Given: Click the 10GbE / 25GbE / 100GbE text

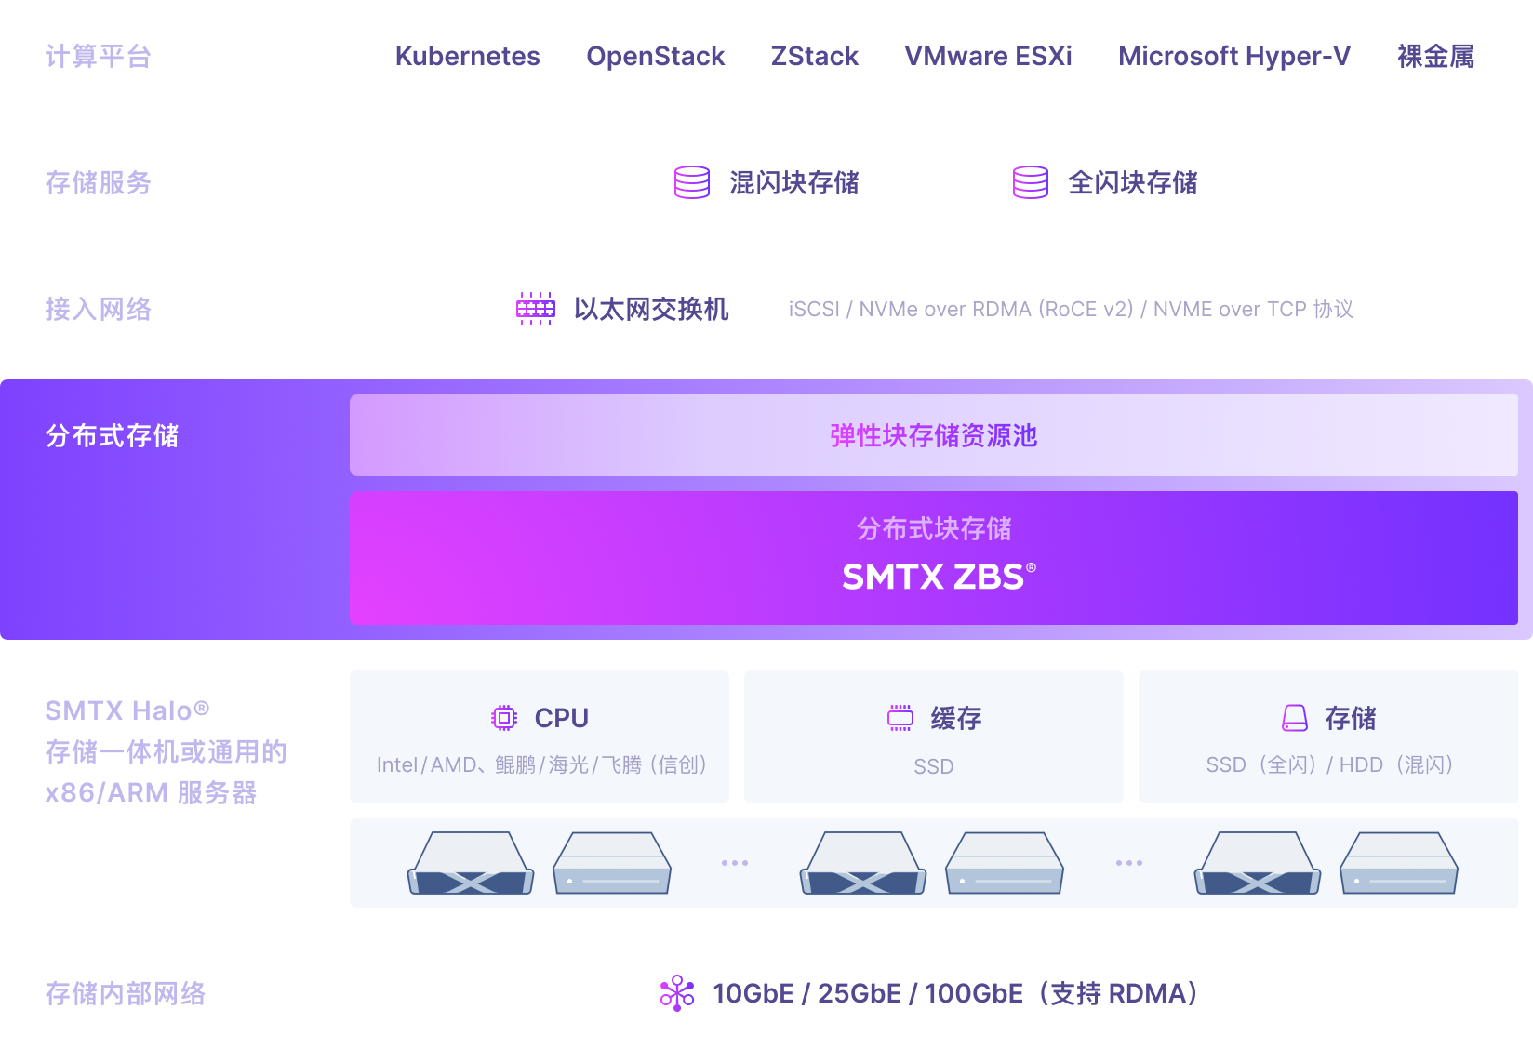Looking at the screenshot, I should (954, 993).
